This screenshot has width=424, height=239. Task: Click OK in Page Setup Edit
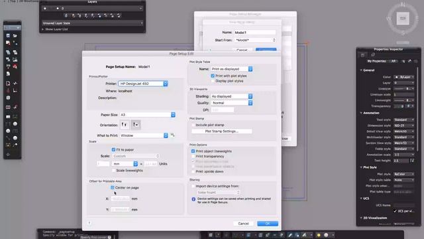pos(268,224)
